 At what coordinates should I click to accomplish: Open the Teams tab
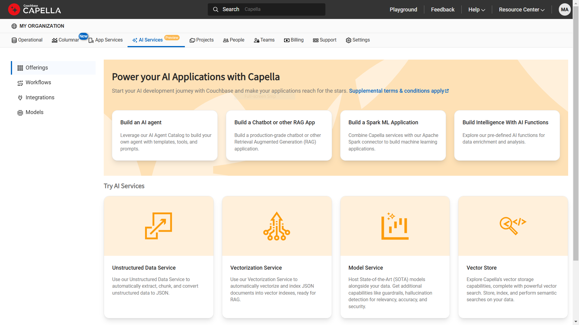264,40
